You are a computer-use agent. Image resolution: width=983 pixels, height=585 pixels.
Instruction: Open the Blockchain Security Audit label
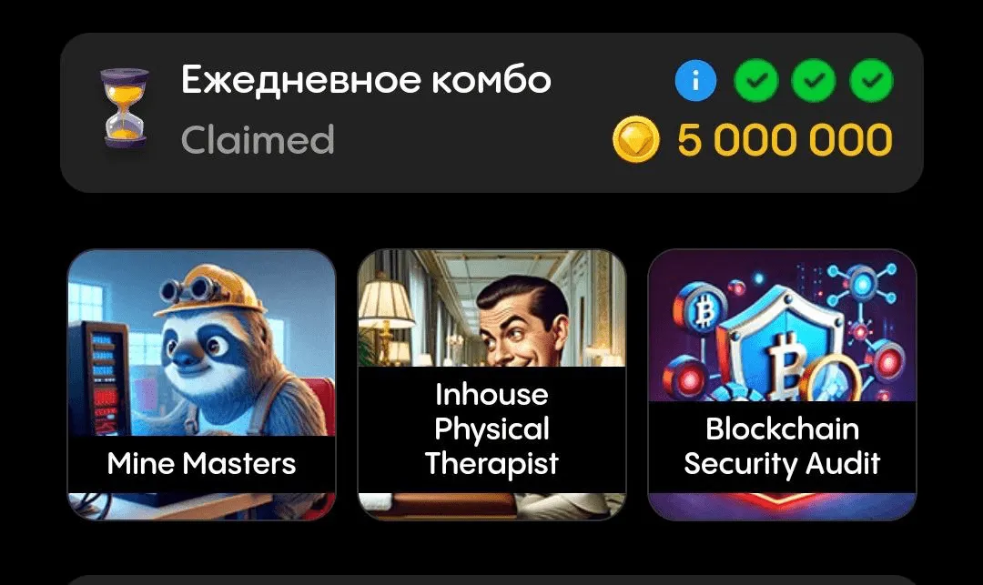coord(782,447)
